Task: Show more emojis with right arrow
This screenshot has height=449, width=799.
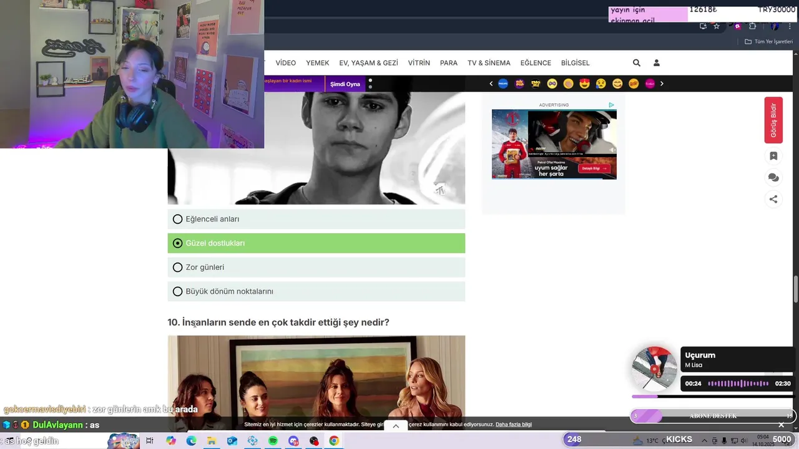Action: click(662, 84)
